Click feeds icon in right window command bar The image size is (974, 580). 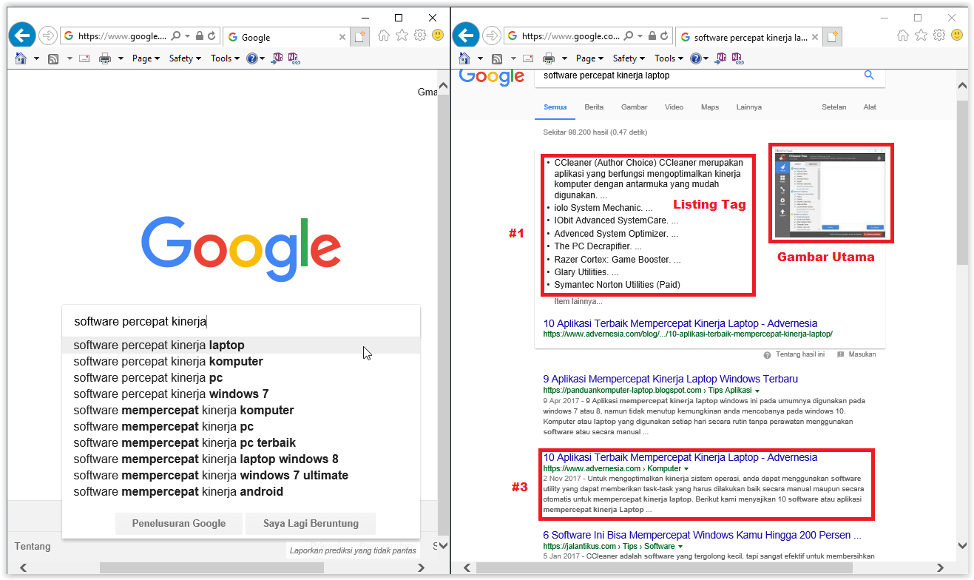(x=498, y=58)
